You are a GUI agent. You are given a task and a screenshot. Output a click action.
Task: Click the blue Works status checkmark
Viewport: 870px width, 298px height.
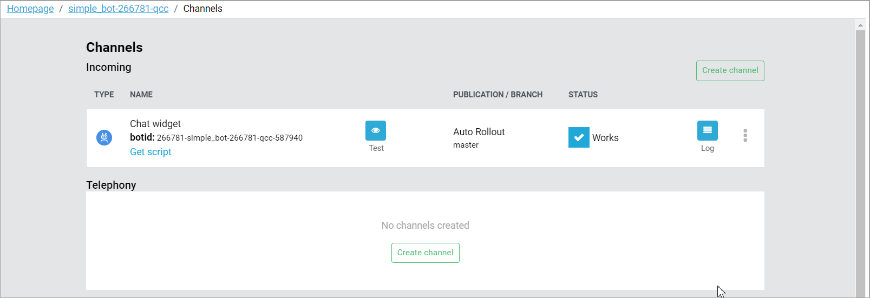tap(579, 137)
